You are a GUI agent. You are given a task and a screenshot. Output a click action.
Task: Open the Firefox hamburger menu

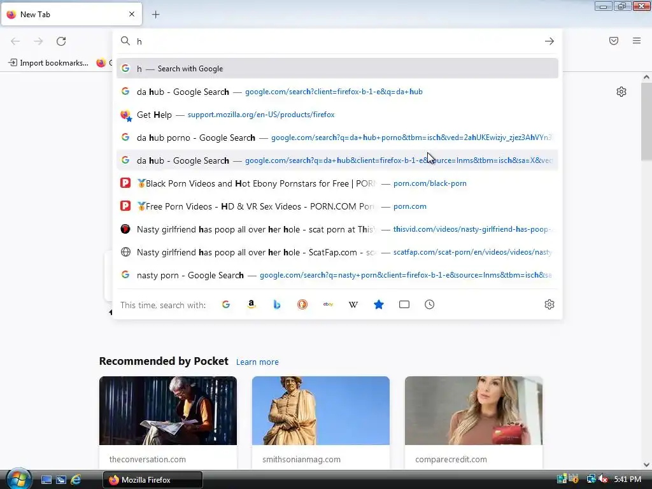[x=637, y=41]
